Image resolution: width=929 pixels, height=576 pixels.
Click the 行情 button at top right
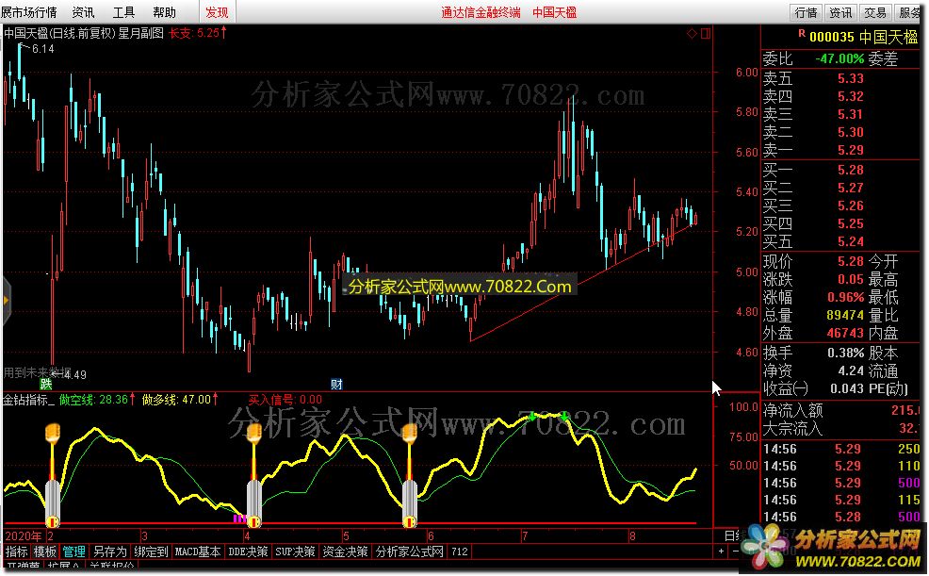806,12
